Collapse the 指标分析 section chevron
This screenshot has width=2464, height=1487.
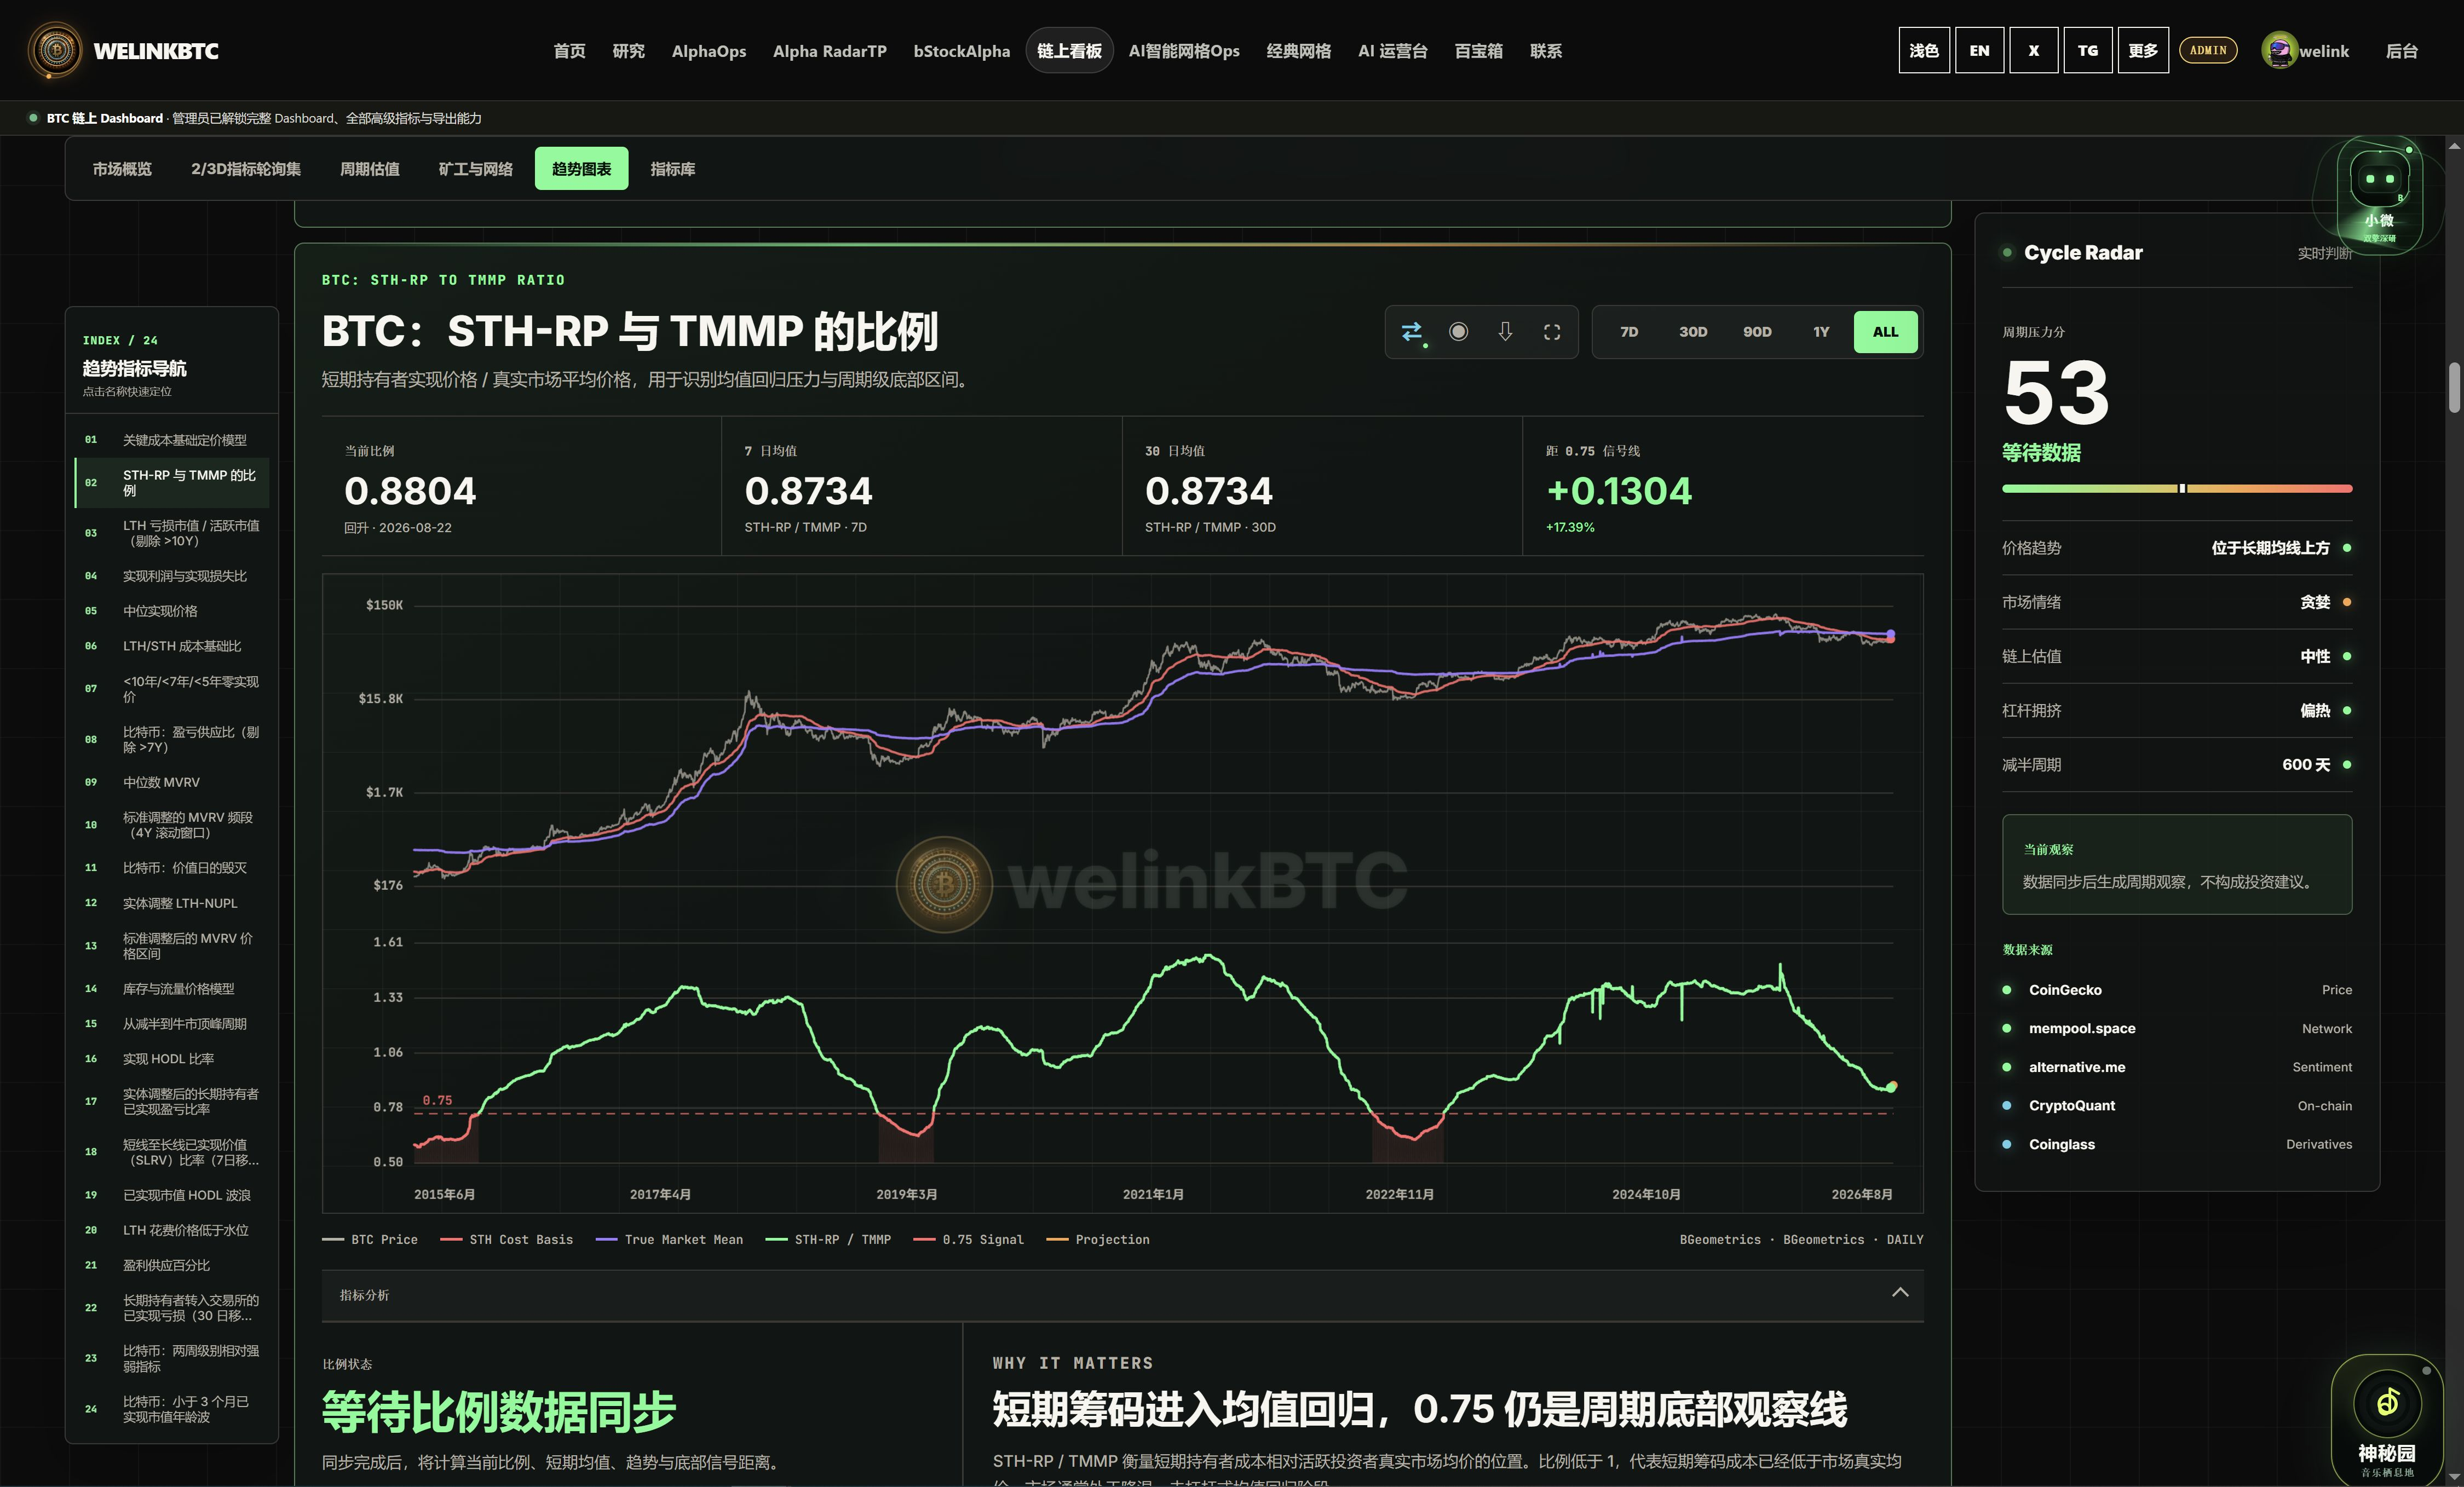[1900, 1293]
